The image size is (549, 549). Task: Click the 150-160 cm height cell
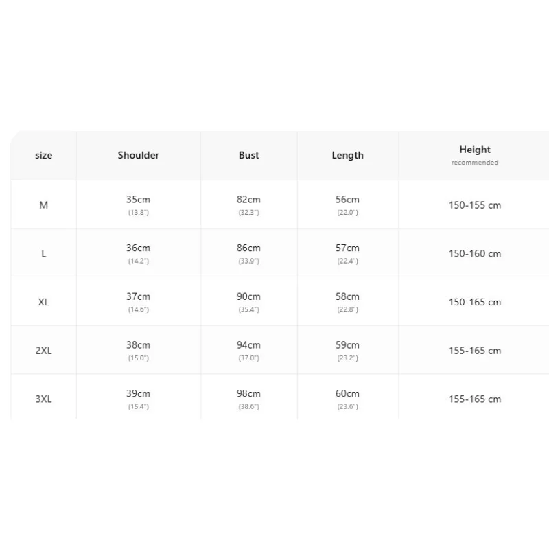pyautogui.click(x=475, y=253)
